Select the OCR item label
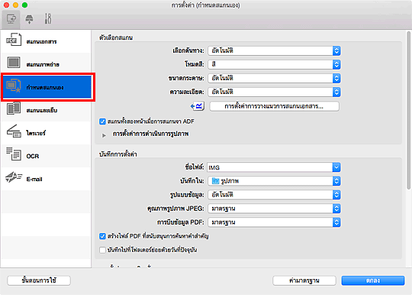 (33, 156)
